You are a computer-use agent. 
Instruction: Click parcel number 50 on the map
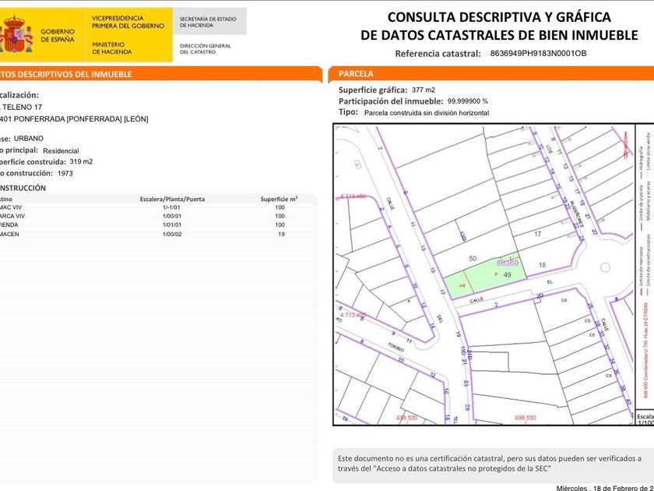(473, 259)
